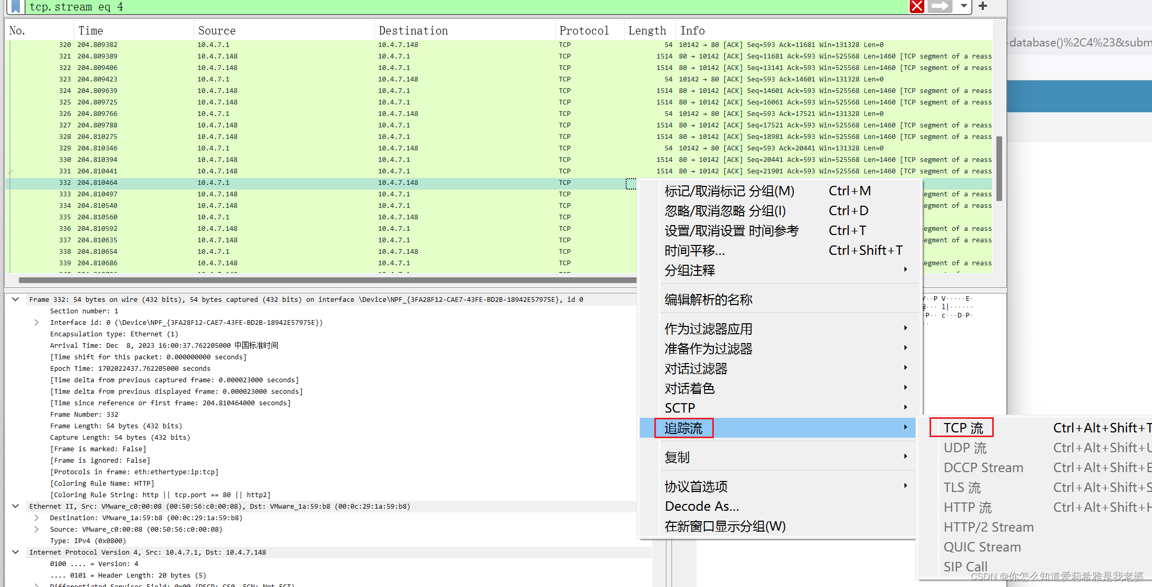The image size is (1152, 587).
Task: Click the packet list horizontal scrollbar
Action: 327,280
